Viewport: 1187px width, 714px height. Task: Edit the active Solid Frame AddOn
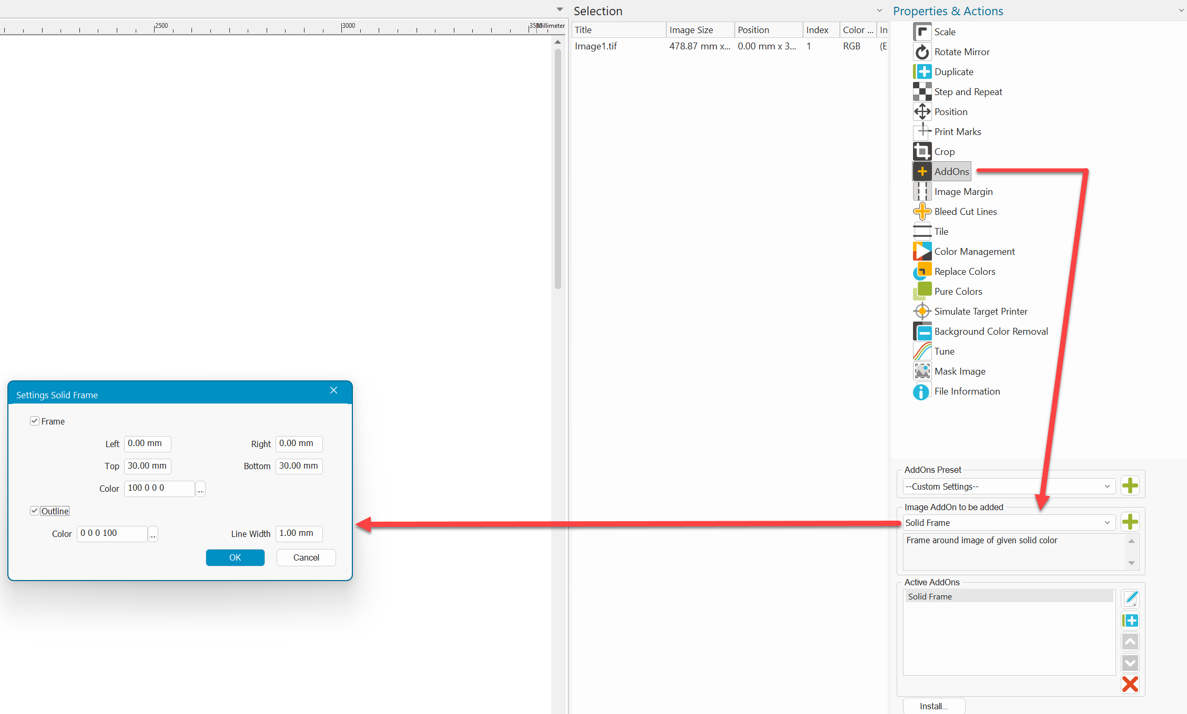(x=1130, y=598)
